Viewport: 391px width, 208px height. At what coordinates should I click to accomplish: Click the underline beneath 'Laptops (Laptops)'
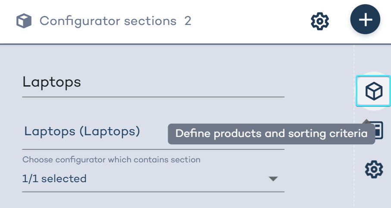click(x=153, y=149)
